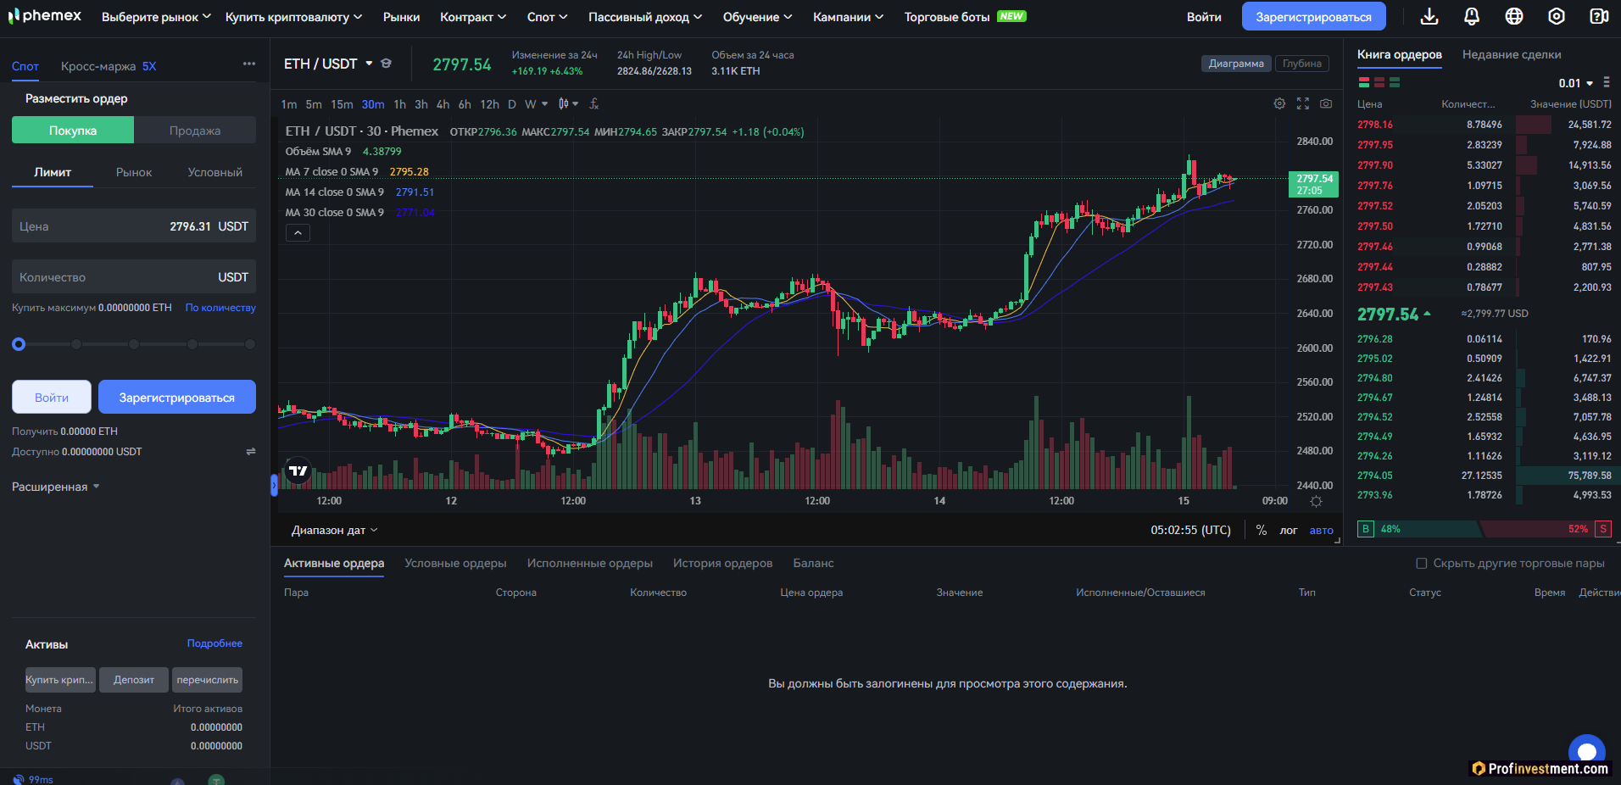
Task: Show bids-only order book view
Action: coord(1395,82)
